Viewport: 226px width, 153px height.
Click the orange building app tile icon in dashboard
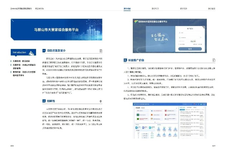click(x=152, y=115)
